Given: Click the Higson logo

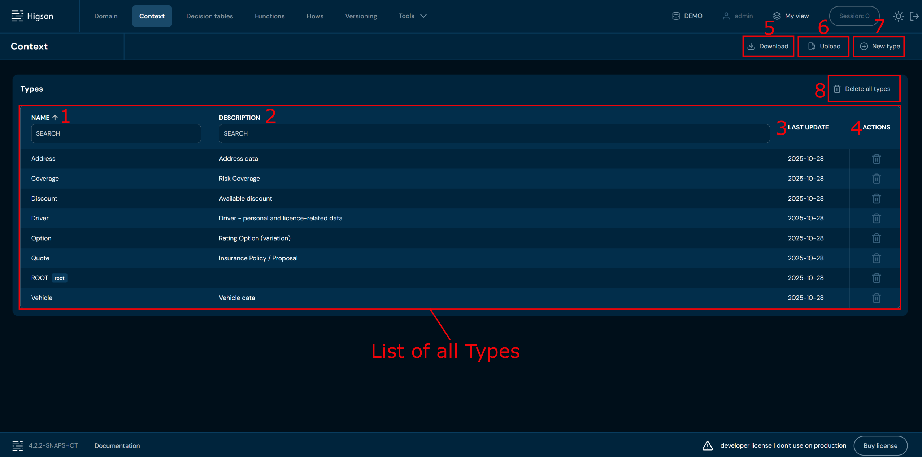Looking at the screenshot, I should [x=32, y=16].
